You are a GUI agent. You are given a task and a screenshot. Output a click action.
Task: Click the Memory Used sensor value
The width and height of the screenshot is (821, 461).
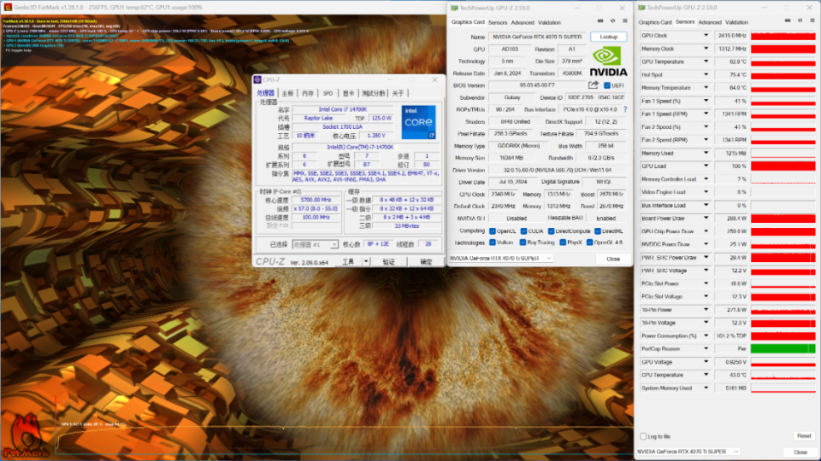pos(731,153)
